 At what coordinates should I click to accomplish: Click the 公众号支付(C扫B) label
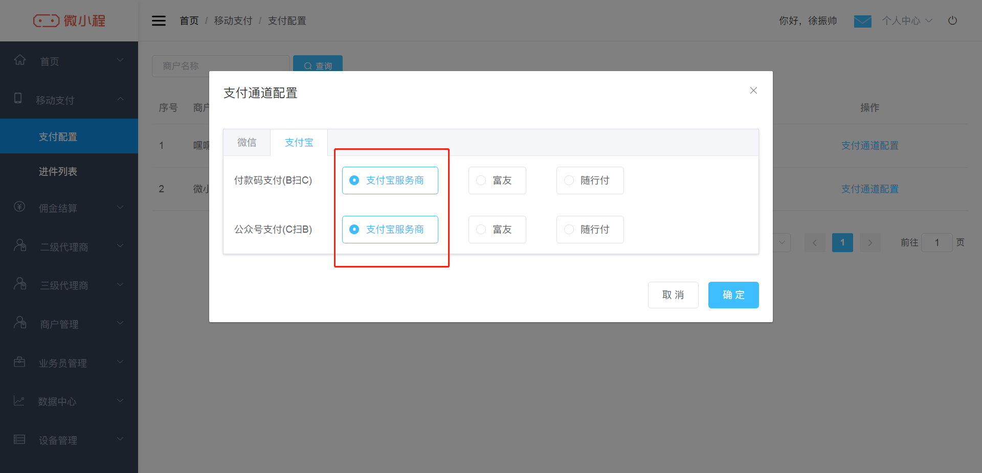(273, 230)
